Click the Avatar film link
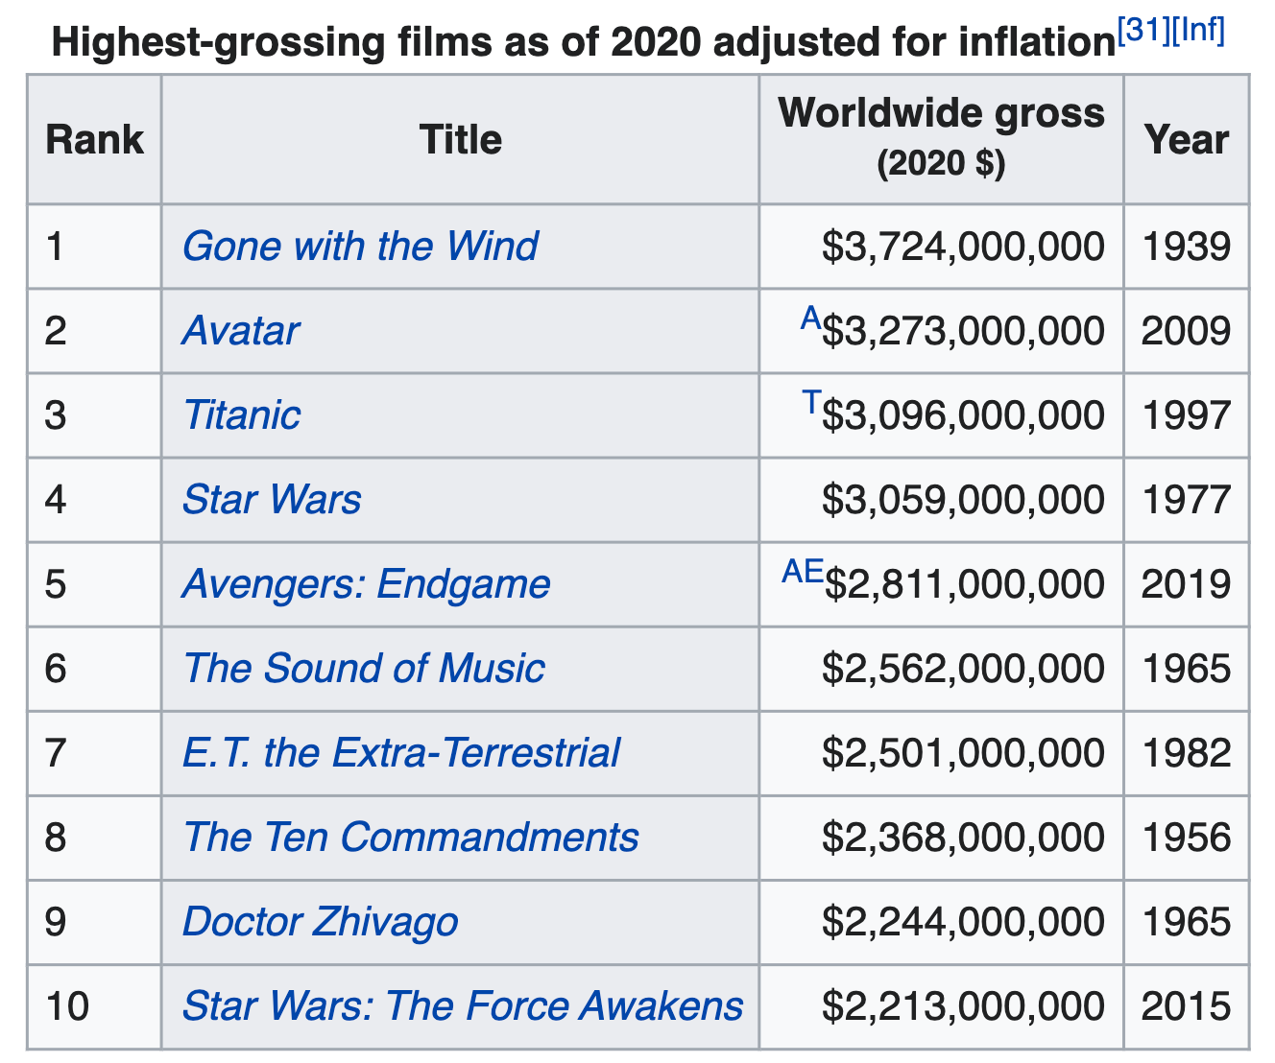 pyautogui.click(x=241, y=331)
